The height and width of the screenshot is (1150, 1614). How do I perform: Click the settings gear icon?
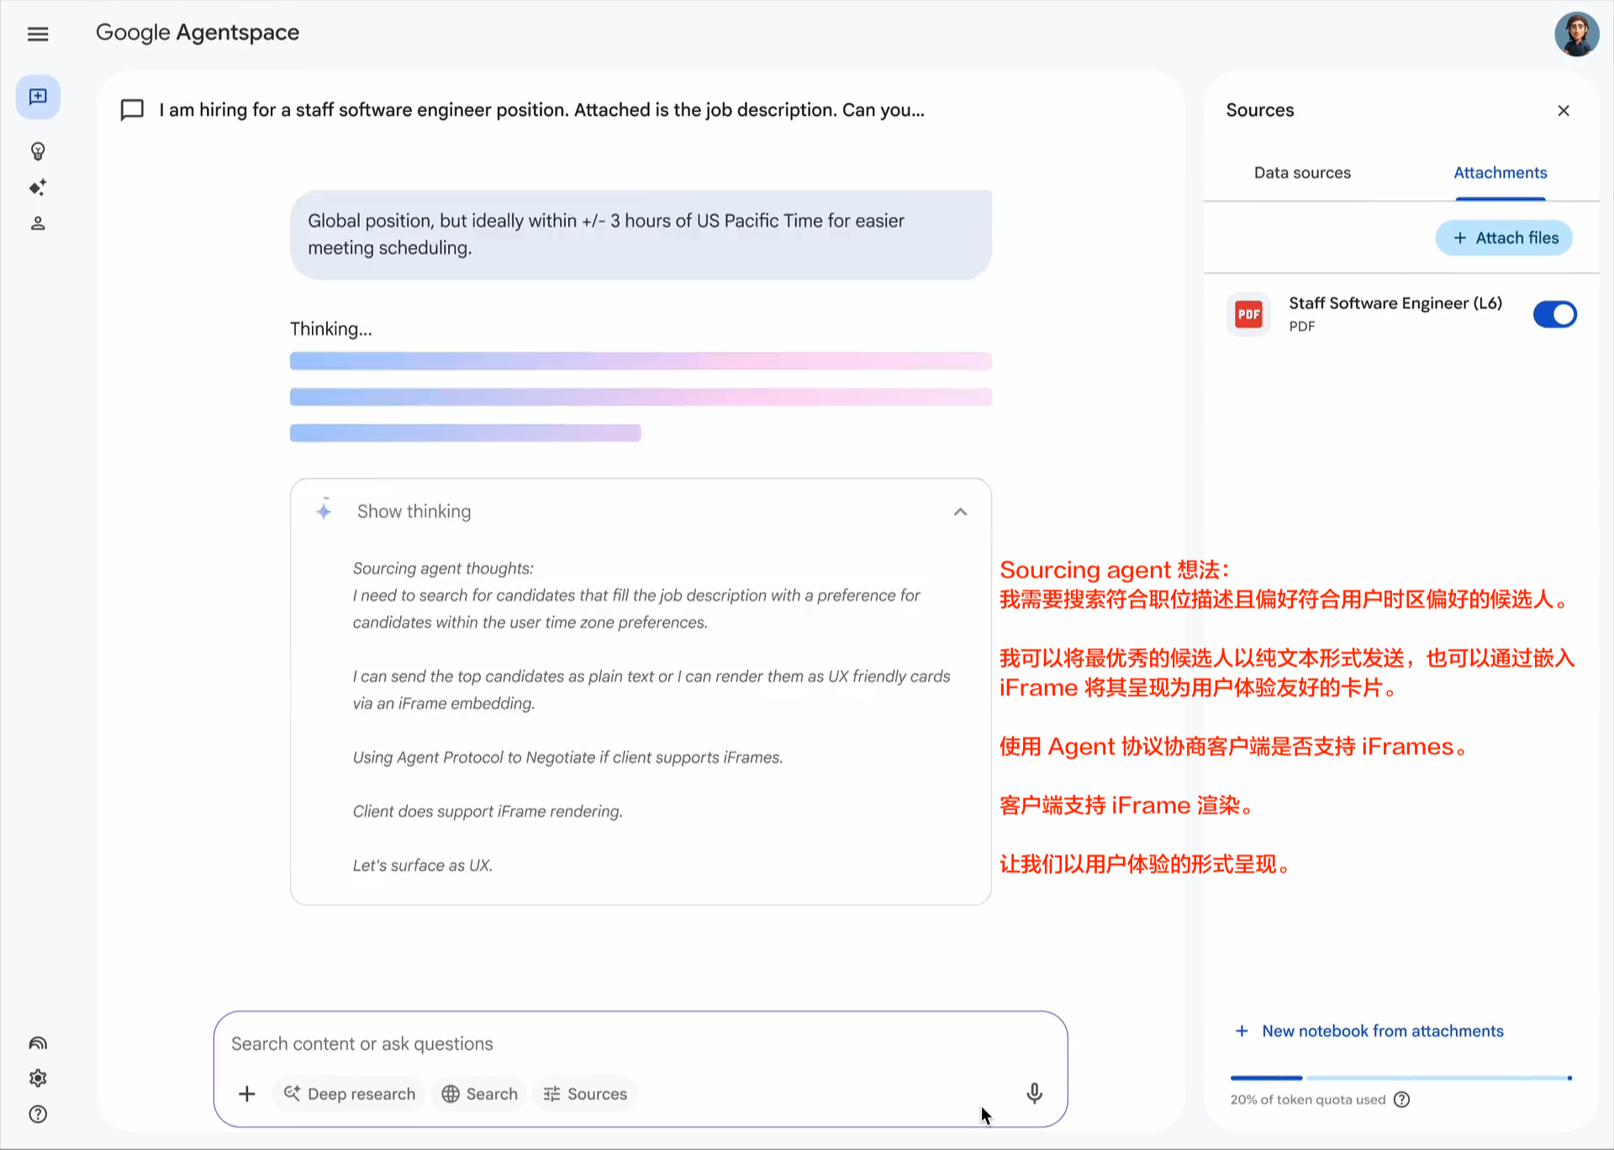38,1079
